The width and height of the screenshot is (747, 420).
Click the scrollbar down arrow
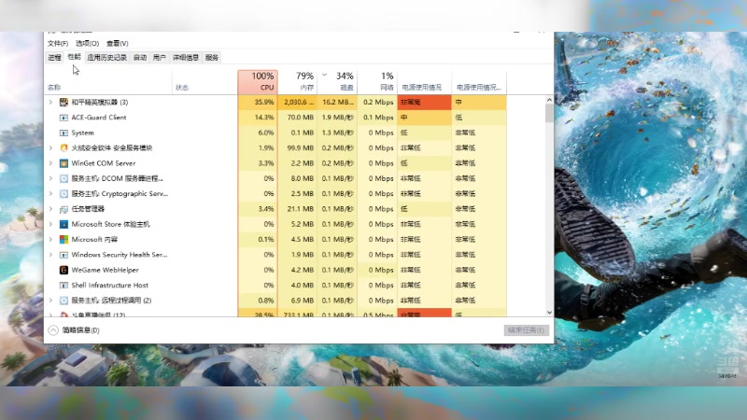click(549, 313)
